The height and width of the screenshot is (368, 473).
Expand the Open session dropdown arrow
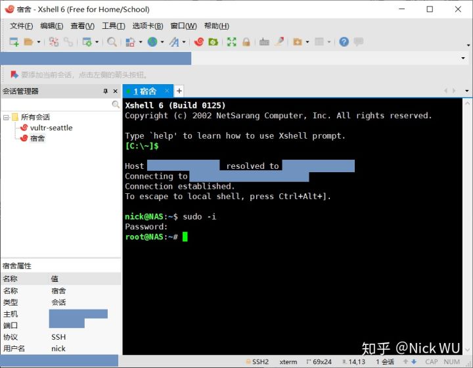(x=39, y=42)
